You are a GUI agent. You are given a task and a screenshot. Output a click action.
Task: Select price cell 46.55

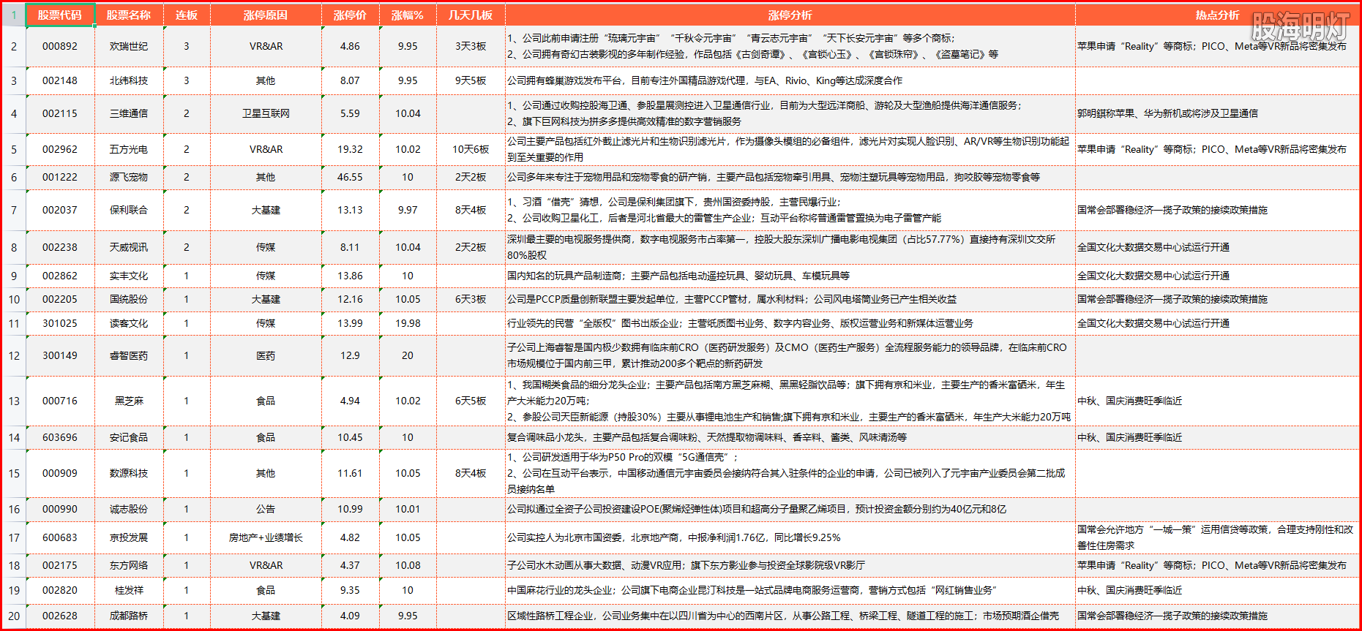350,177
